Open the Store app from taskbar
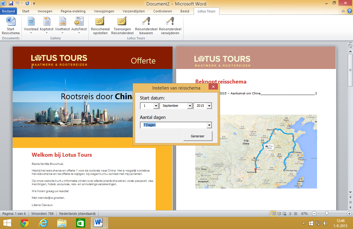 pos(80,223)
